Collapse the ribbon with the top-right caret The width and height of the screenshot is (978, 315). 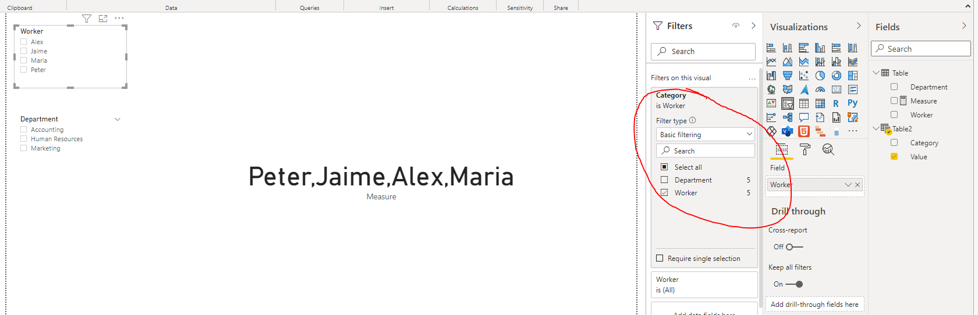[x=968, y=6]
